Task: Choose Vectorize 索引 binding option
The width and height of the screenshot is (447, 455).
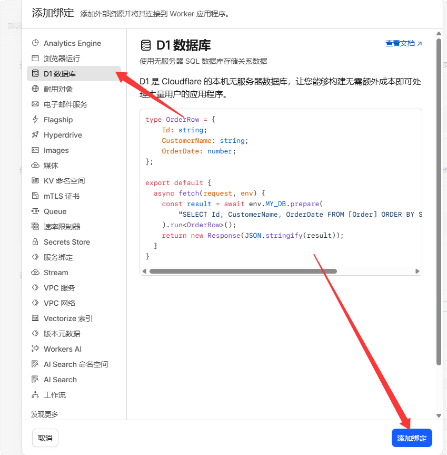Action: coord(74,318)
